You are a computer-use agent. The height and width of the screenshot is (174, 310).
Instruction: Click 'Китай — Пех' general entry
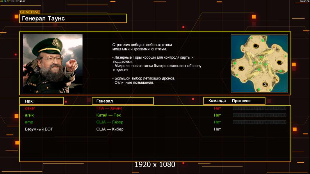pyautogui.click(x=108, y=115)
